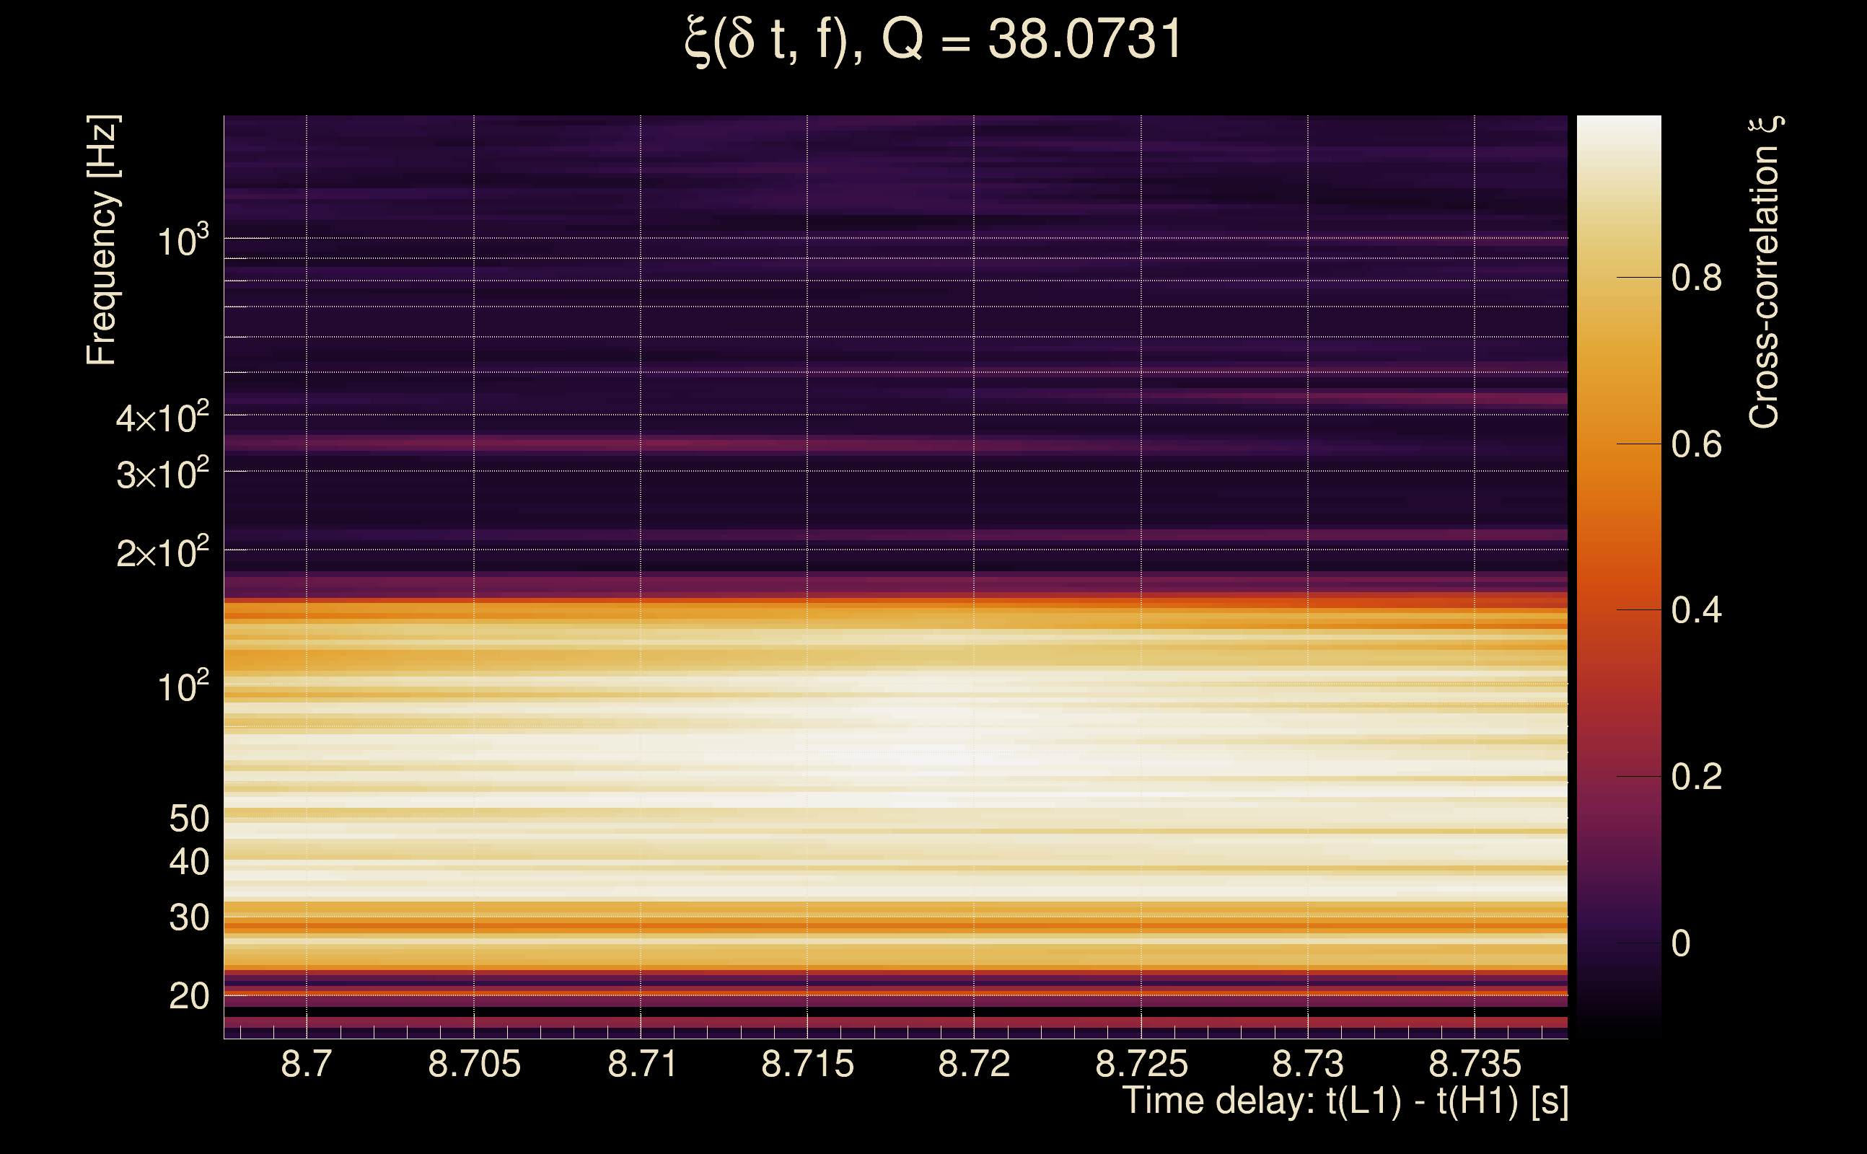This screenshot has height=1154, width=1867.
Task: Click the 0.4 colorbar tick label
Action: [x=1696, y=611]
